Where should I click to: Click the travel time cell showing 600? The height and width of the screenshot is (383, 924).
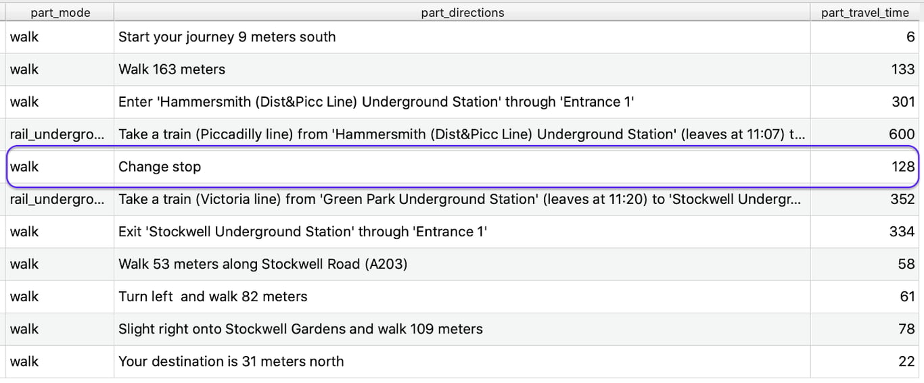pyautogui.click(x=901, y=134)
